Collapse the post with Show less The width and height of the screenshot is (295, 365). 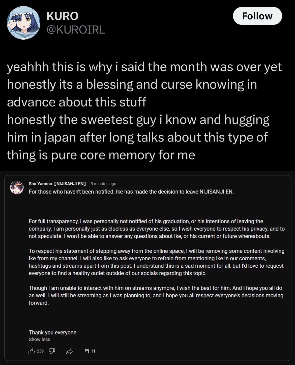(39, 339)
